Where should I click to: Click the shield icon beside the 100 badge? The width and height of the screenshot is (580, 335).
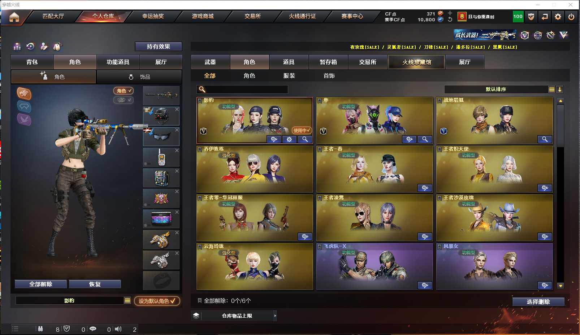(x=531, y=17)
